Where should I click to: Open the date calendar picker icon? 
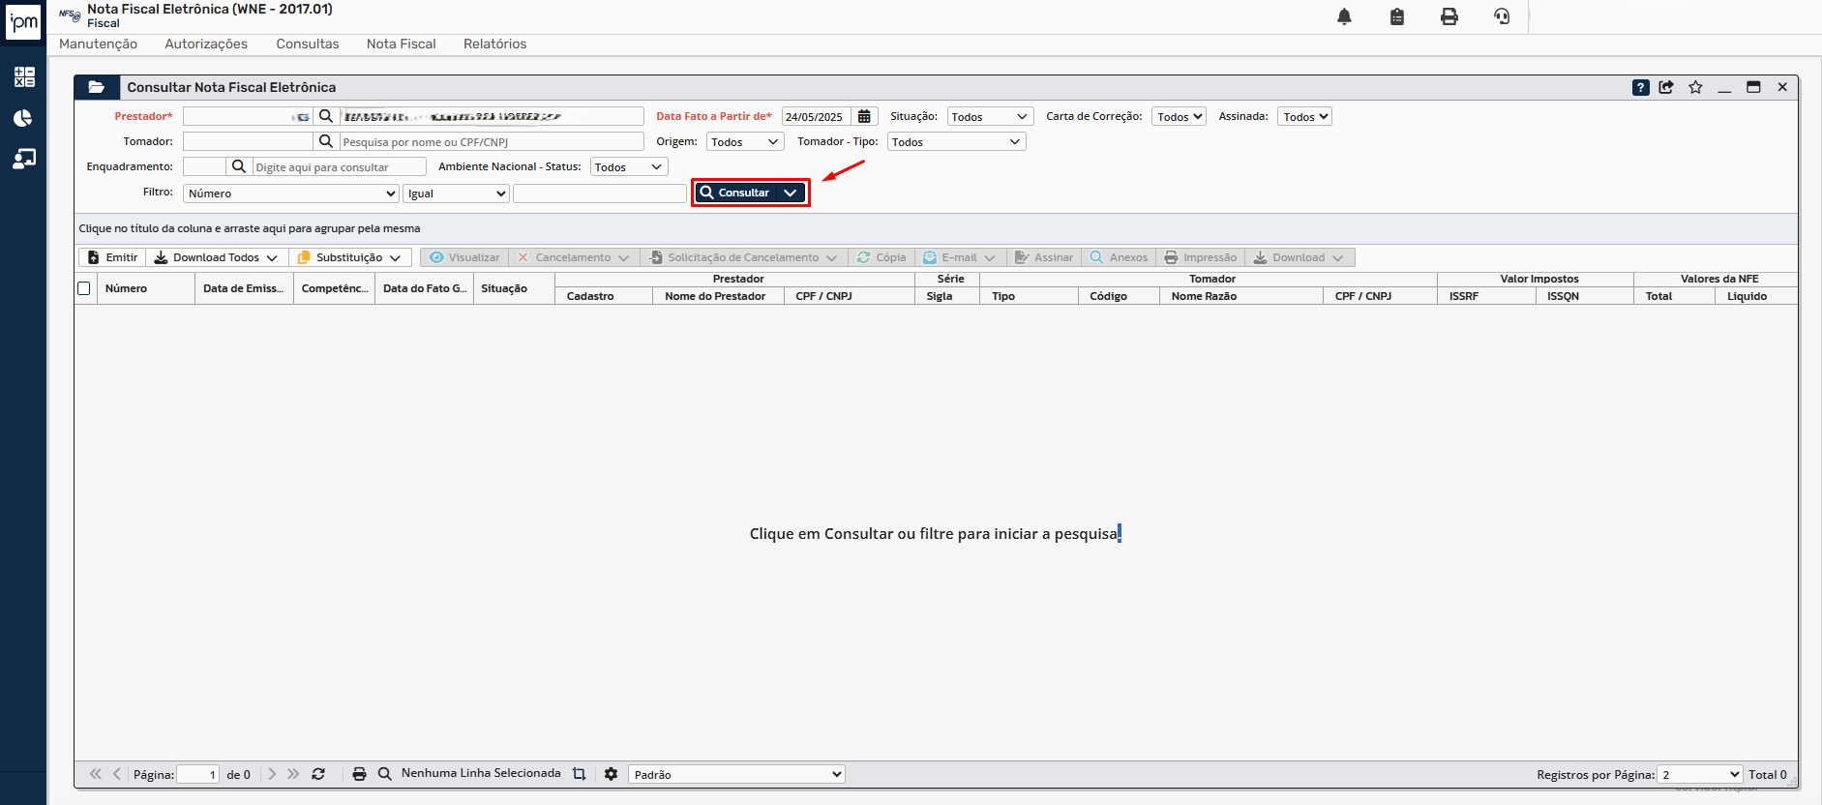(865, 116)
